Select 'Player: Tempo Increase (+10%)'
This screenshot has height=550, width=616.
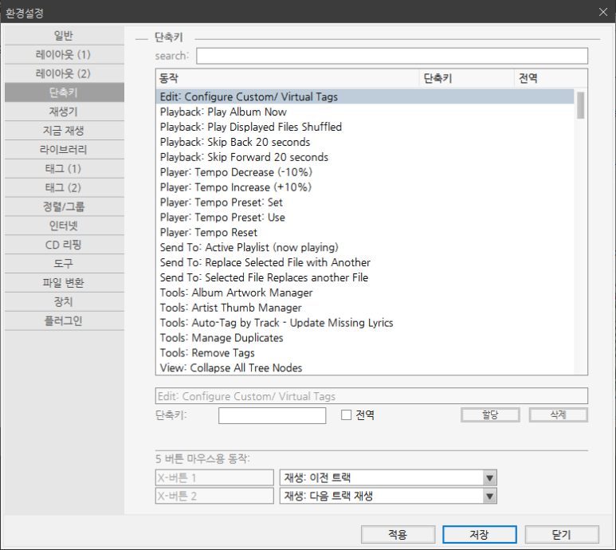pyautogui.click(x=365, y=187)
